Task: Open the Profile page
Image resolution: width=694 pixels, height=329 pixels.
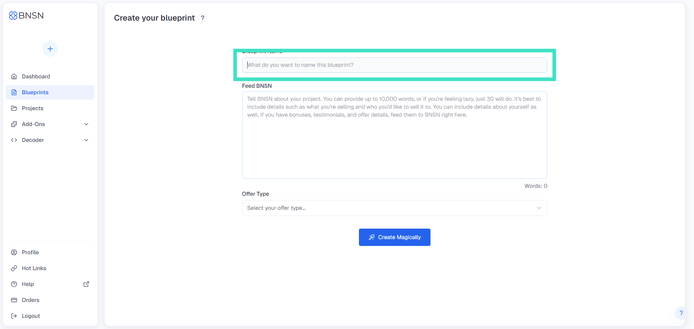Action: click(30, 252)
